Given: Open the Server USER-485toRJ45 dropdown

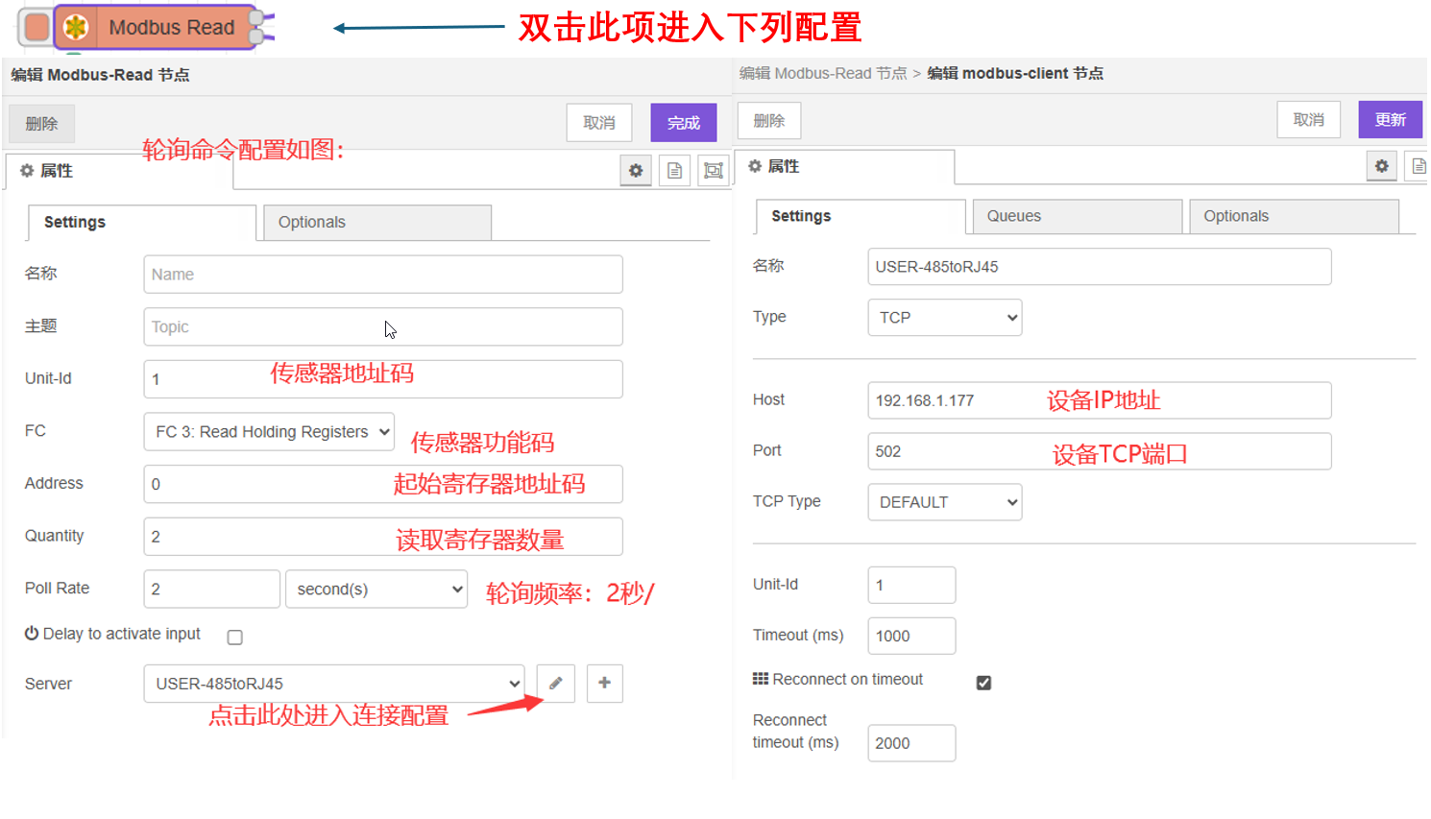Looking at the screenshot, I should pyautogui.click(x=334, y=684).
